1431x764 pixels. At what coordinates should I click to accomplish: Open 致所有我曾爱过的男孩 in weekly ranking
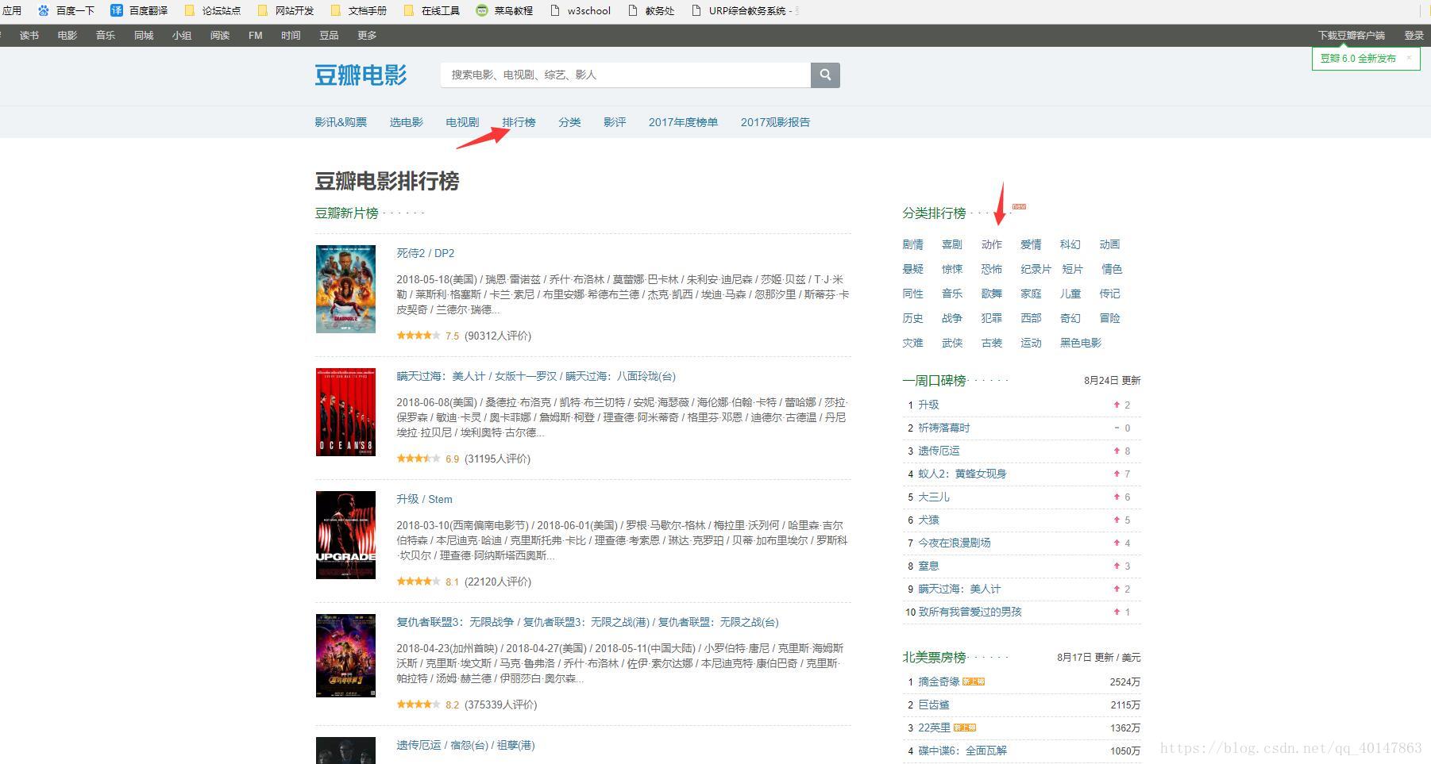point(970,612)
